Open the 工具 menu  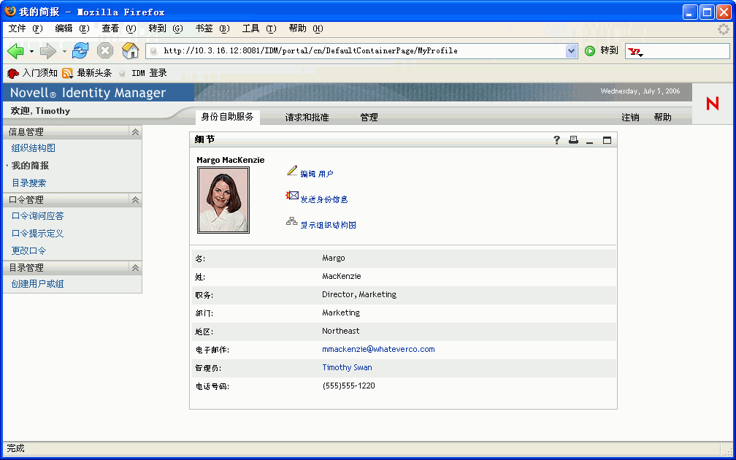tap(255, 28)
